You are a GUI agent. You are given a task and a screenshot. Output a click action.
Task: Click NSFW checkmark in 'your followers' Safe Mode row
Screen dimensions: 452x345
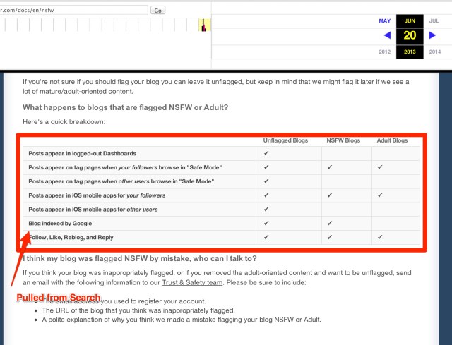pyautogui.click(x=330, y=167)
